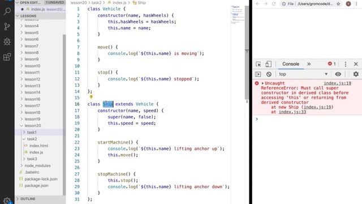Reload the browser page
The width and height of the screenshot is (362, 204).
click(274, 4)
